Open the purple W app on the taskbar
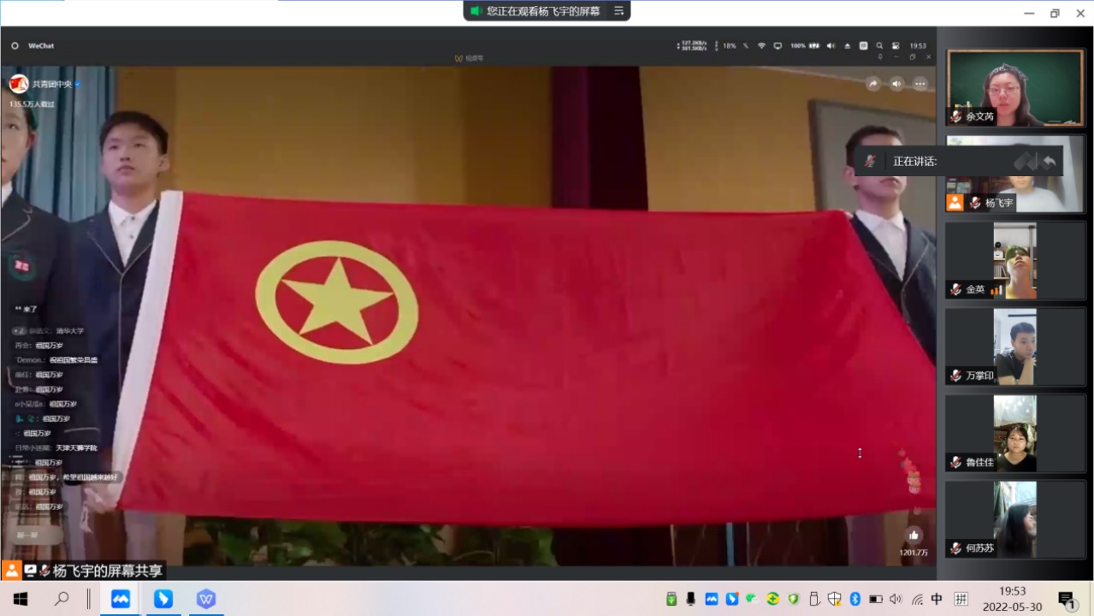This screenshot has height=616, width=1094. click(205, 599)
